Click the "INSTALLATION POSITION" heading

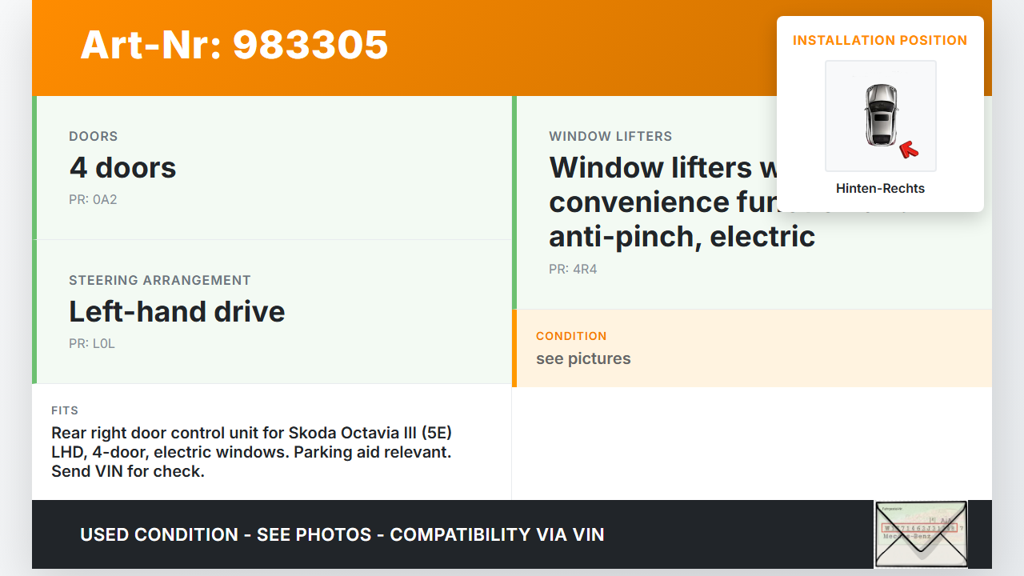(880, 40)
